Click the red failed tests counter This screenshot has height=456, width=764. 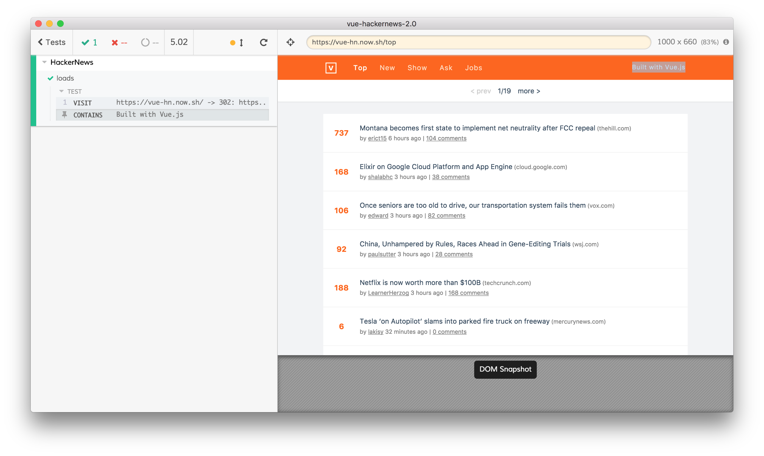119,42
